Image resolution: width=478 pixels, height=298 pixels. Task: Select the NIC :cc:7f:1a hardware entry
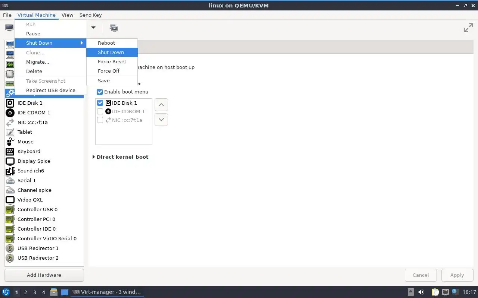coord(44,122)
